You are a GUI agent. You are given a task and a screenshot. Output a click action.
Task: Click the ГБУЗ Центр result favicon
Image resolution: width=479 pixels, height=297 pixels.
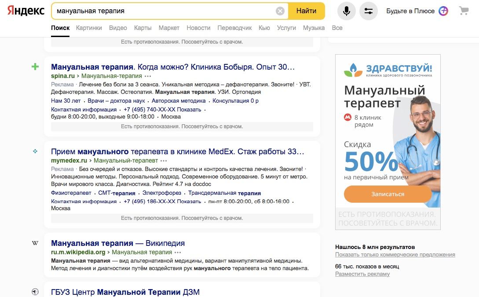point(35,292)
